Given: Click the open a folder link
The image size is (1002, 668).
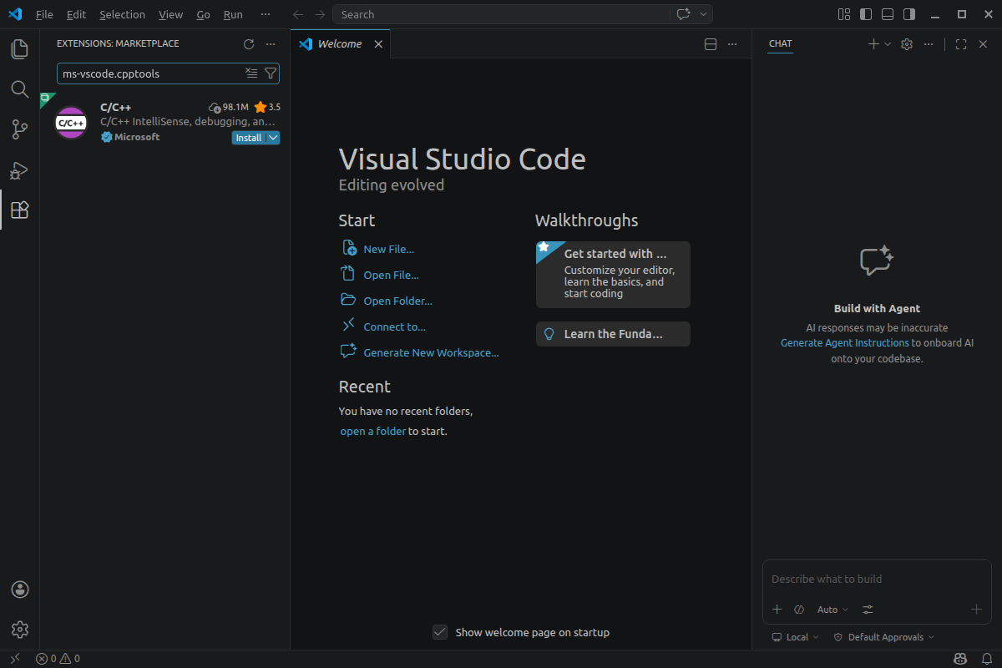Looking at the screenshot, I should pyautogui.click(x=372, y=431).
